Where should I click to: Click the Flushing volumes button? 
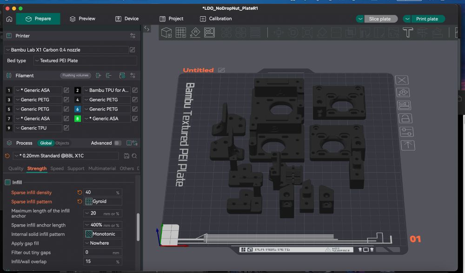point(75,76)
